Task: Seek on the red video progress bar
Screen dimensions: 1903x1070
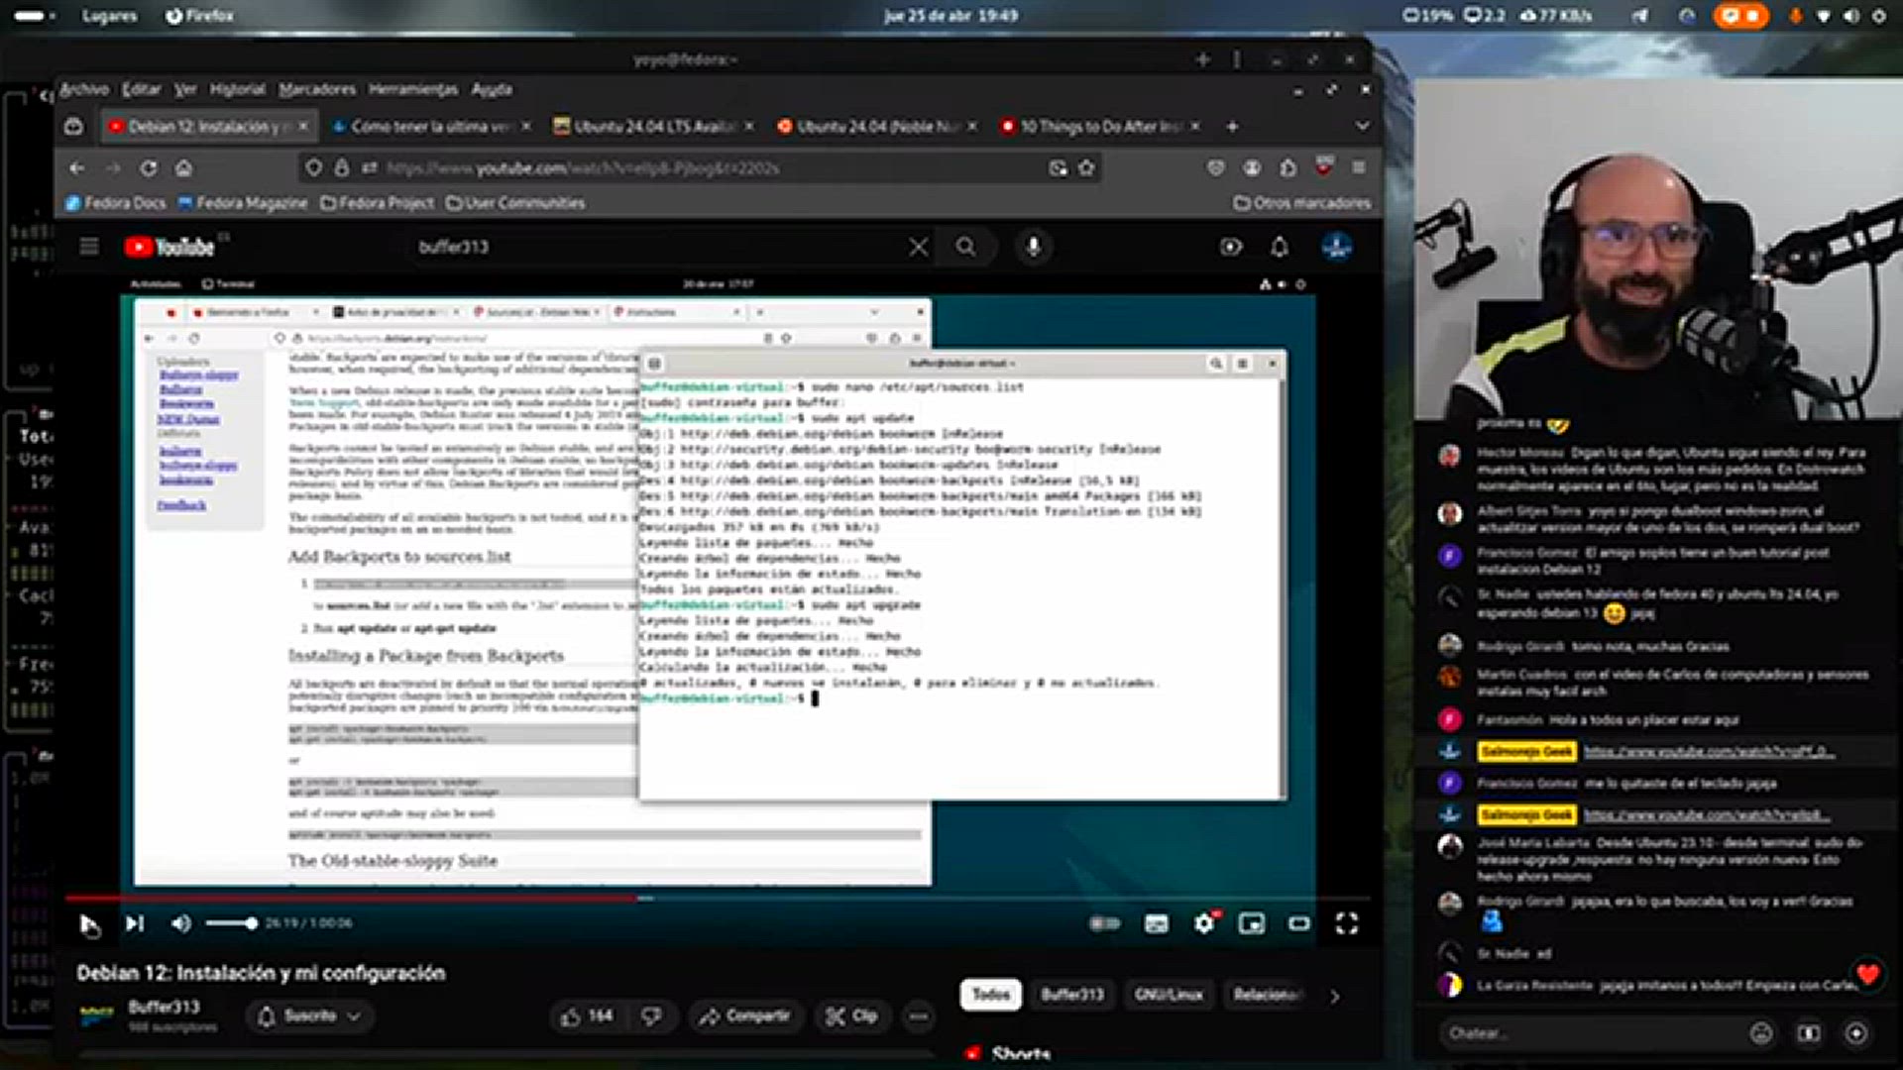Action: tap(718, 899)
